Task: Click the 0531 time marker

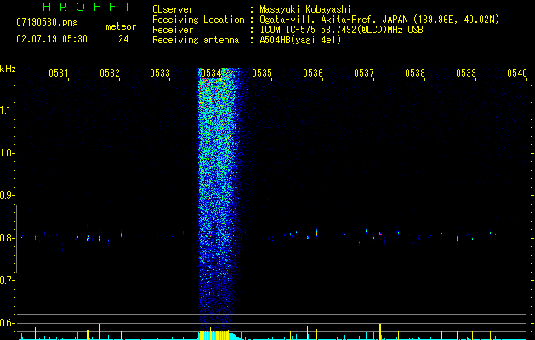Action: tap(59, 73)
